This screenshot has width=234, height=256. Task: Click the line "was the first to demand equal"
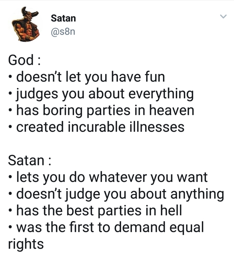coord(110,227)
